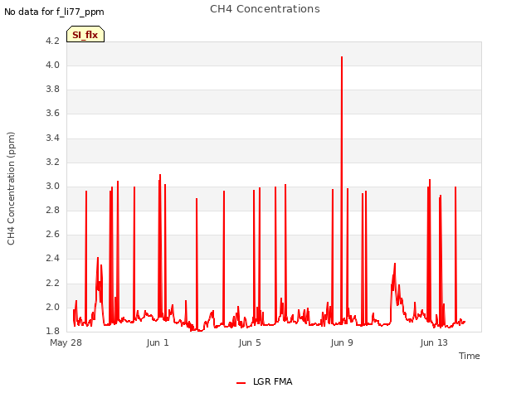Click the tallest spike peak near Jun 9

342,57
